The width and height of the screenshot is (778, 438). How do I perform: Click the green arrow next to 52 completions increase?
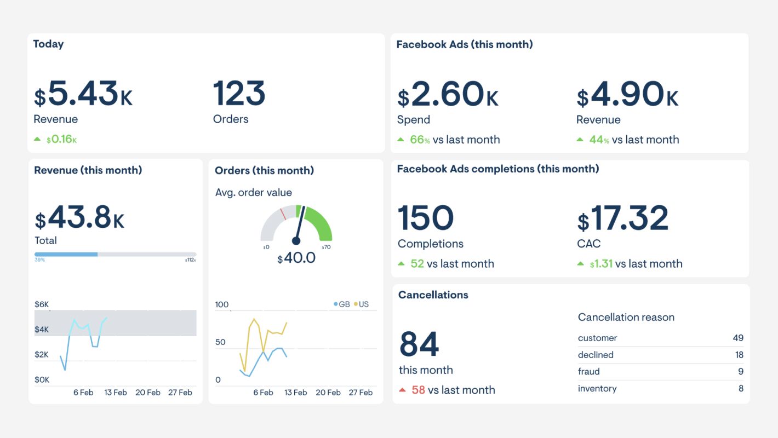tap(401, 264)
